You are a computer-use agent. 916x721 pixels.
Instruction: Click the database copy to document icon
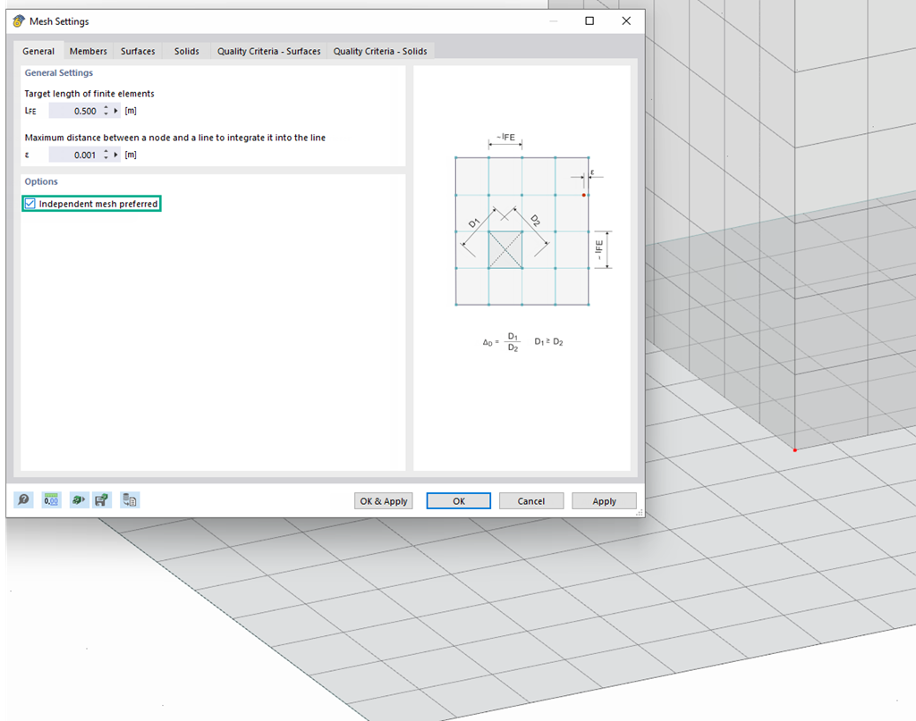click(130, 500)
